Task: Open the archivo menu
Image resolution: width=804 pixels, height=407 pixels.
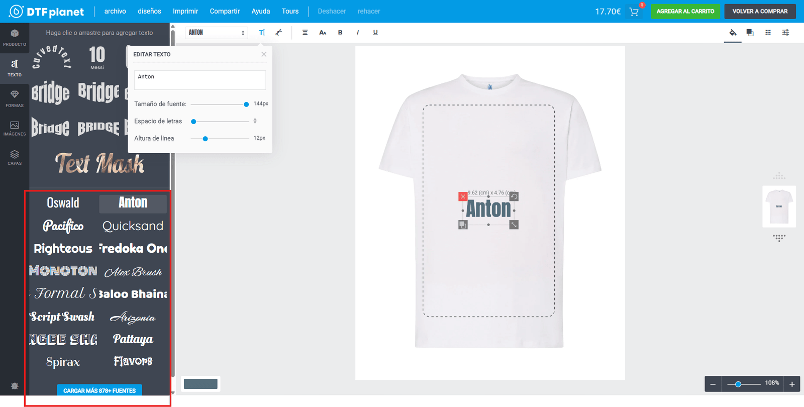Action: pyautogui.click(x=115, y=11)
